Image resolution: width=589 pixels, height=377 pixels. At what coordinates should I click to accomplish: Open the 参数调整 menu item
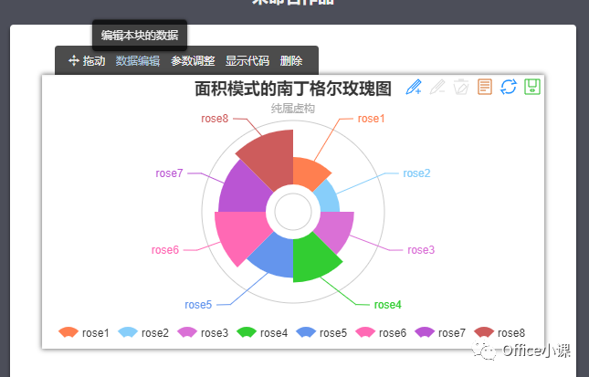(x=193, y=61)
